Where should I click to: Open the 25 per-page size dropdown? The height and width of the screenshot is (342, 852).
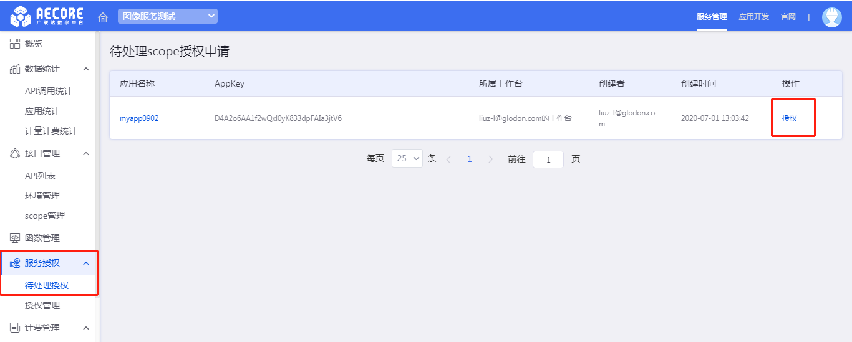[x=407, y=159]
